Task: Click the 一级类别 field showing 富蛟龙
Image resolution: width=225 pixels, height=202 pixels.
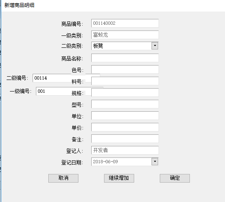Action: click(x=125, y=35)
